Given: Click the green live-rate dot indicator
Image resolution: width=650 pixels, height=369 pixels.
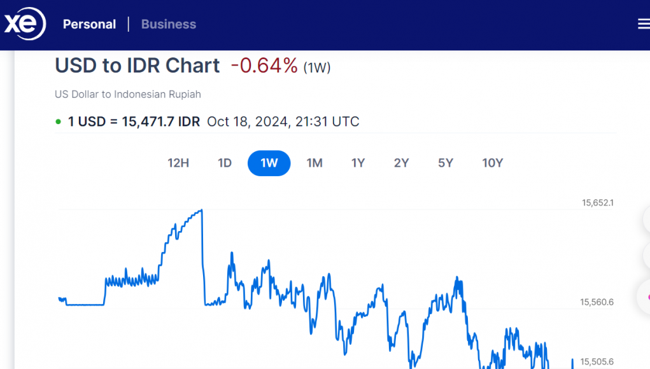Looking at the screenshot, I should pyautogui.click(x=59, y=122).
